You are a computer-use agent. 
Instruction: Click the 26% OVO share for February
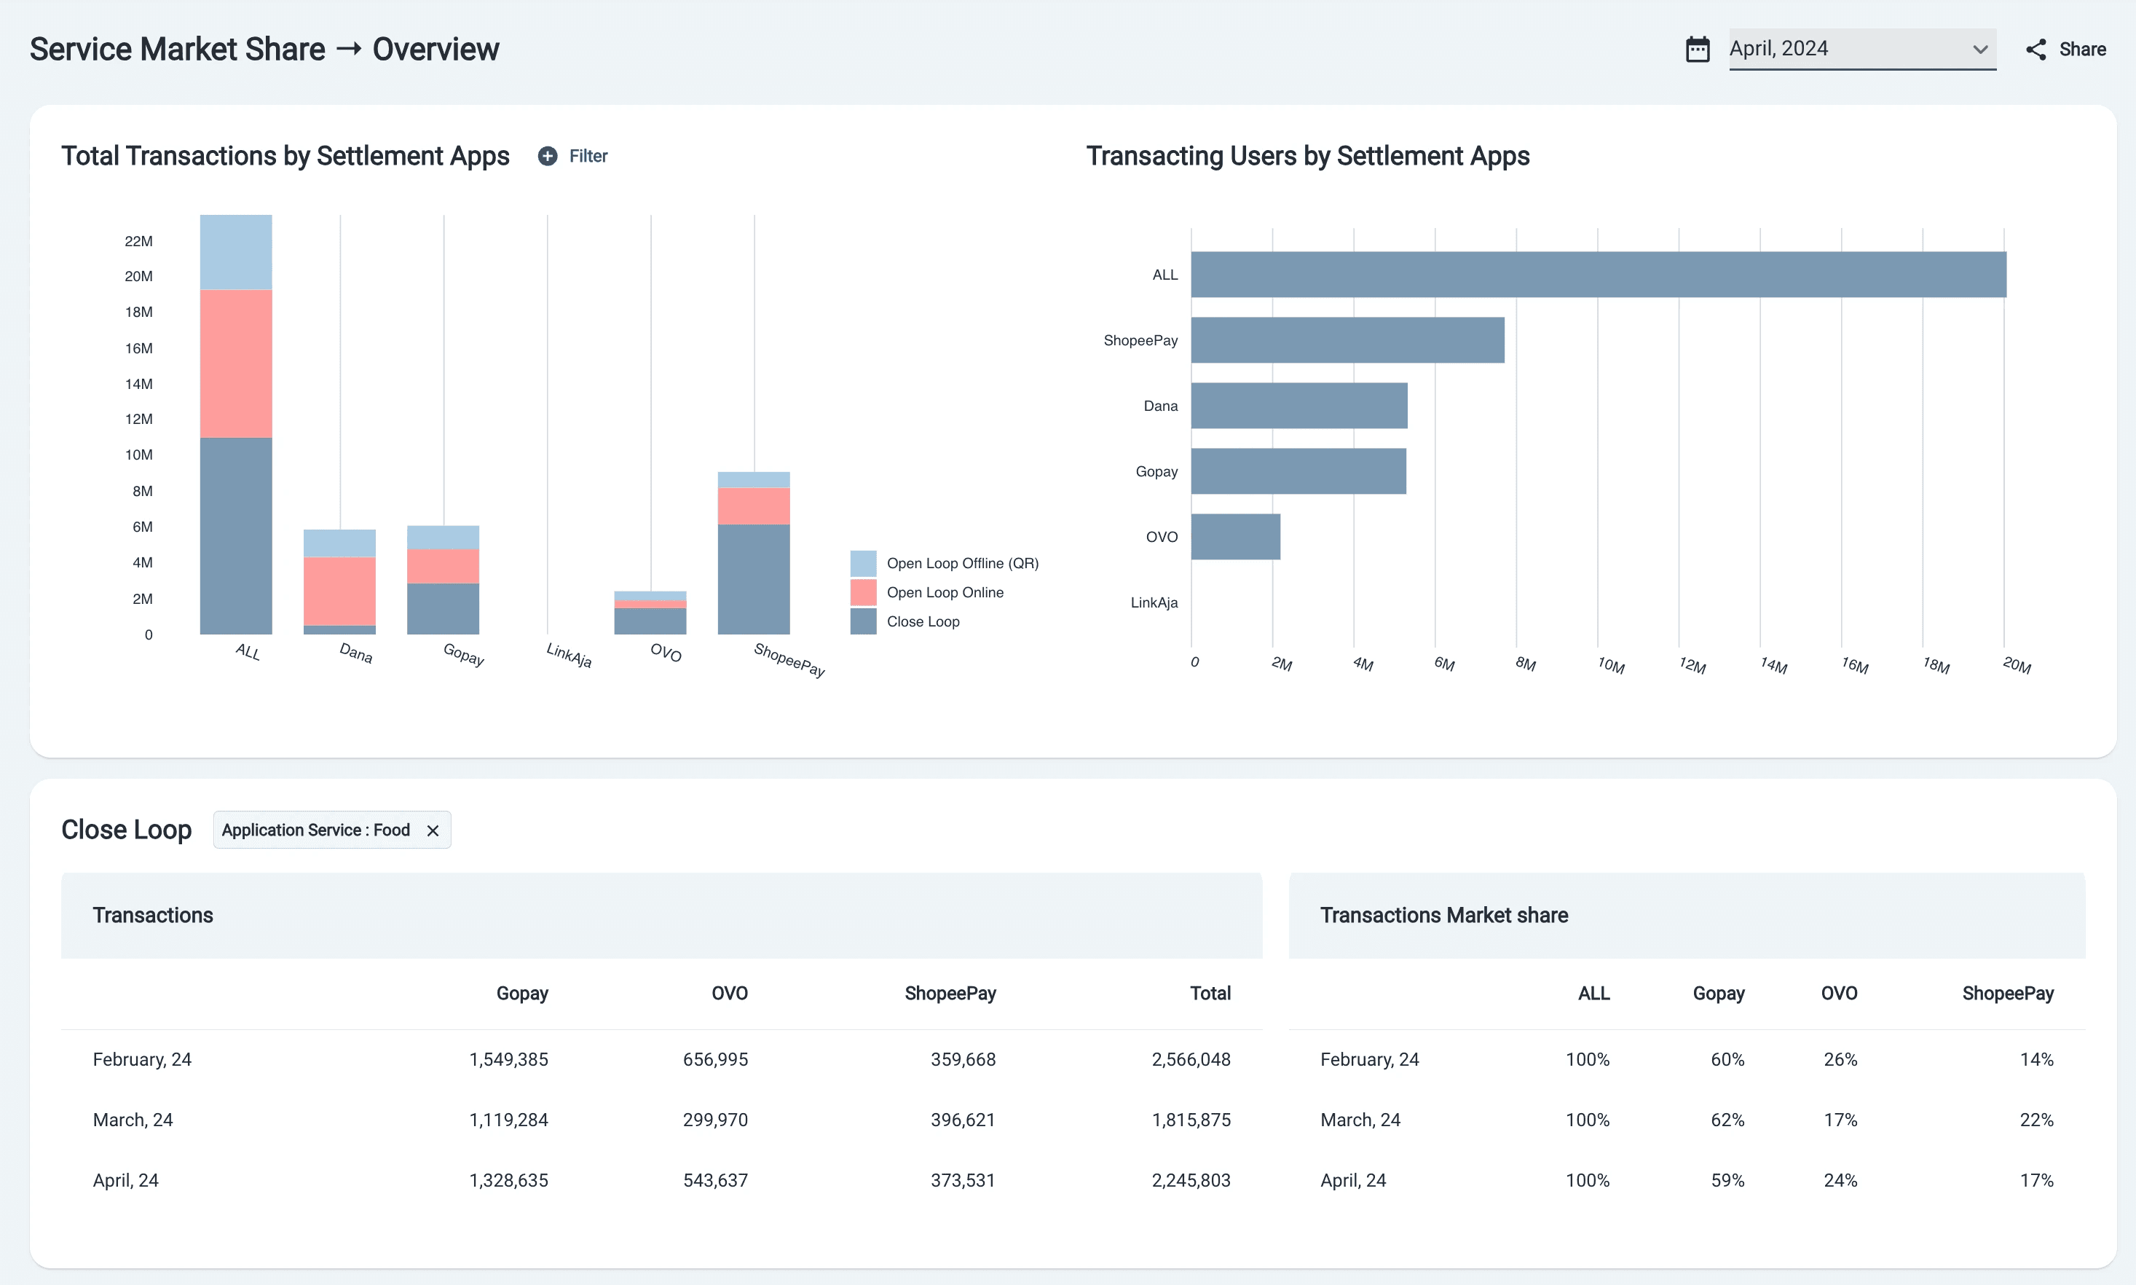1840,1059
